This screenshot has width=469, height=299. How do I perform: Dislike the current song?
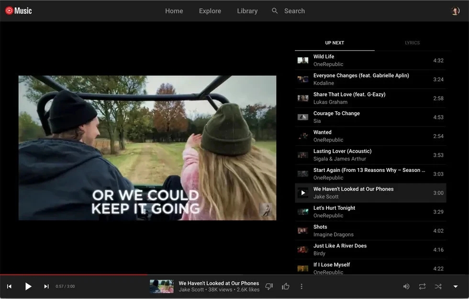coord(269,287)
